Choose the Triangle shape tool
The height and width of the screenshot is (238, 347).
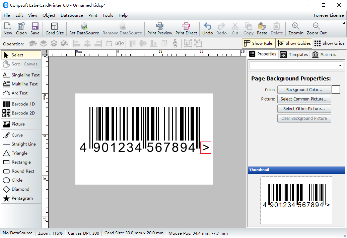coord(21,153)
